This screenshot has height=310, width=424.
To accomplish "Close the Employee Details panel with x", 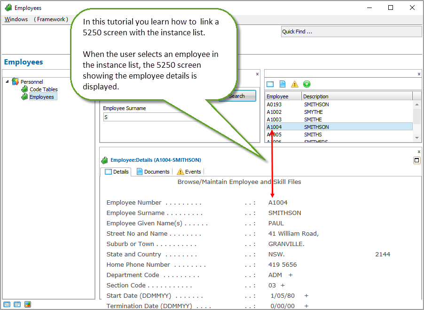I will click(419, 152).
